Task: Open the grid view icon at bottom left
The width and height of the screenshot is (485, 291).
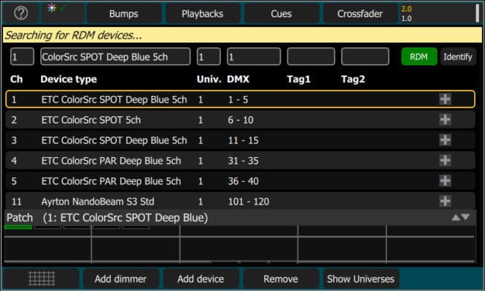Action: point(41,279)
